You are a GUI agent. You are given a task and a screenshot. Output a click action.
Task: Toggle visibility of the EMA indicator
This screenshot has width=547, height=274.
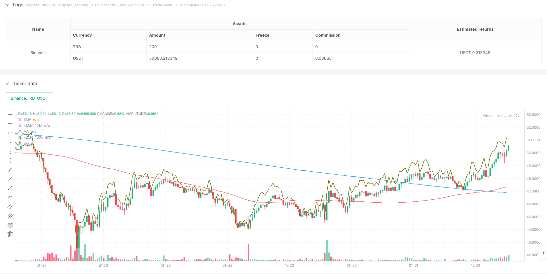(x=20, y=120)
